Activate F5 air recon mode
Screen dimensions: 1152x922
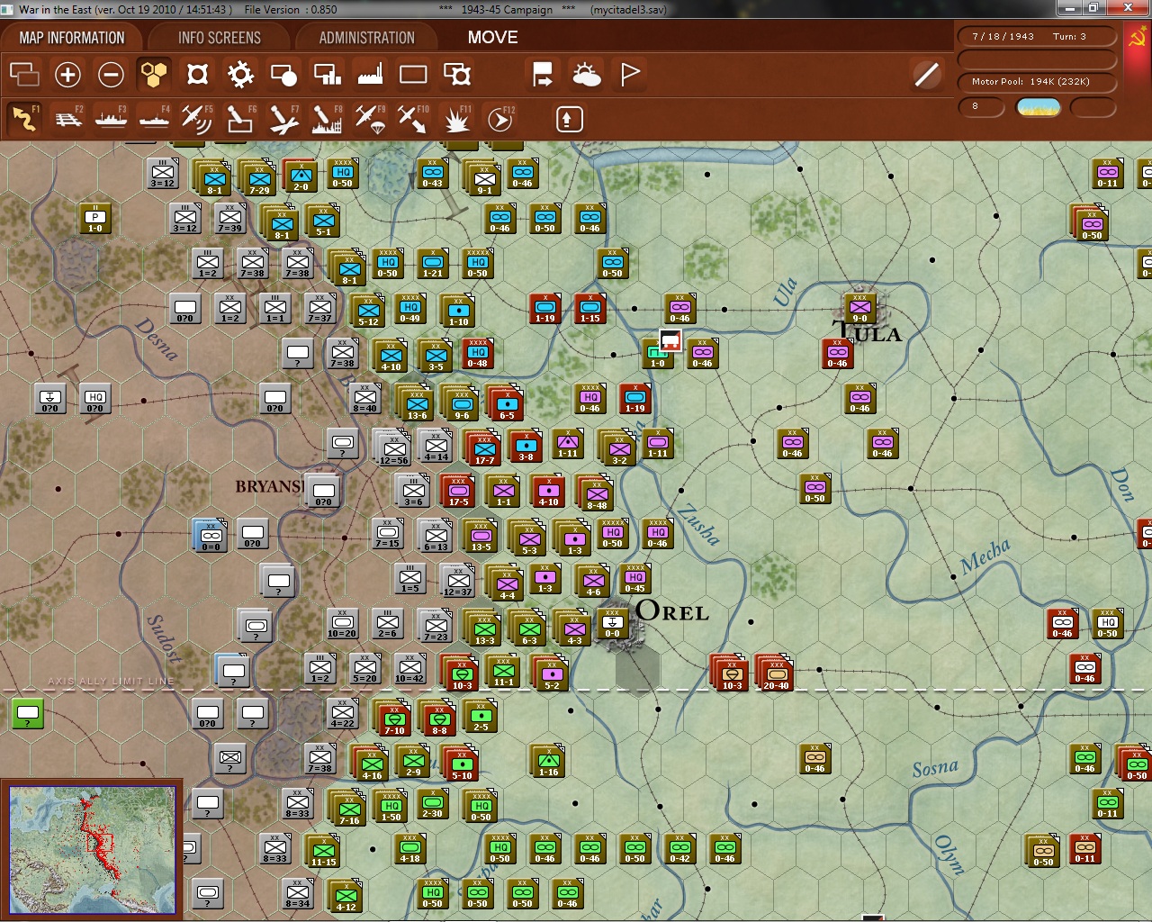pos(197,119)
